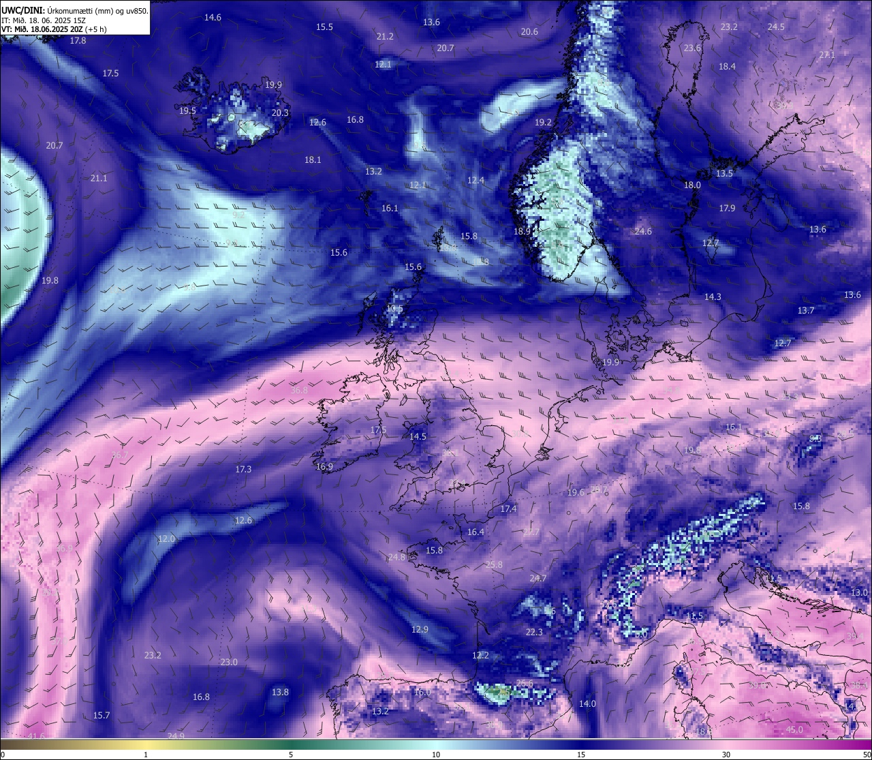Click the colorbar tick label 5
This screenshot has height=760, width=872.
pyautogui.click(x=291, y=755)
